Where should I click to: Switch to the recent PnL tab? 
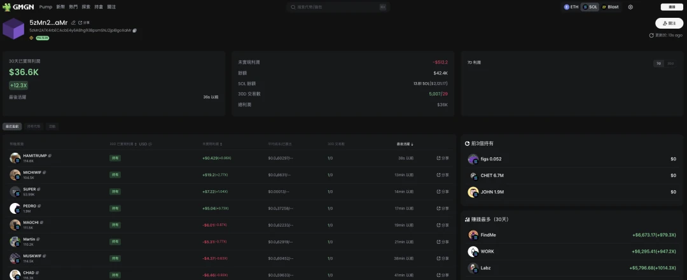click(13, 126)
